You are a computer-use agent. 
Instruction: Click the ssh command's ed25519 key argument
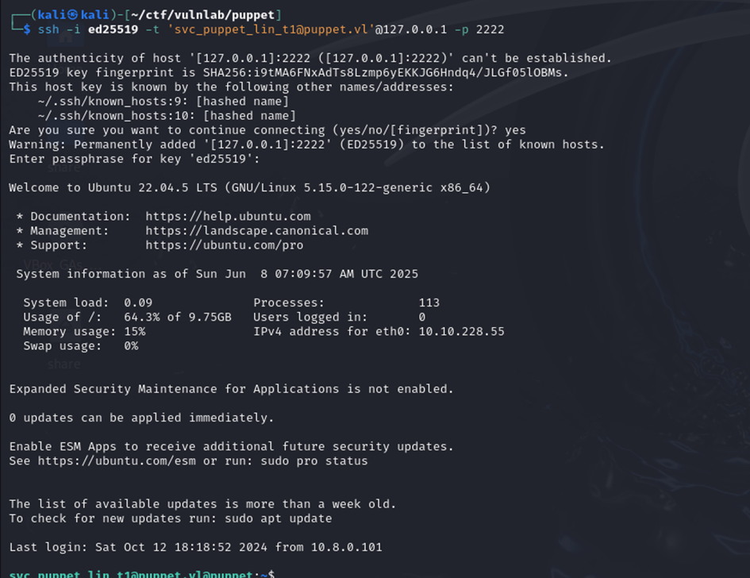pyautogui.click(x=117, y=29)
